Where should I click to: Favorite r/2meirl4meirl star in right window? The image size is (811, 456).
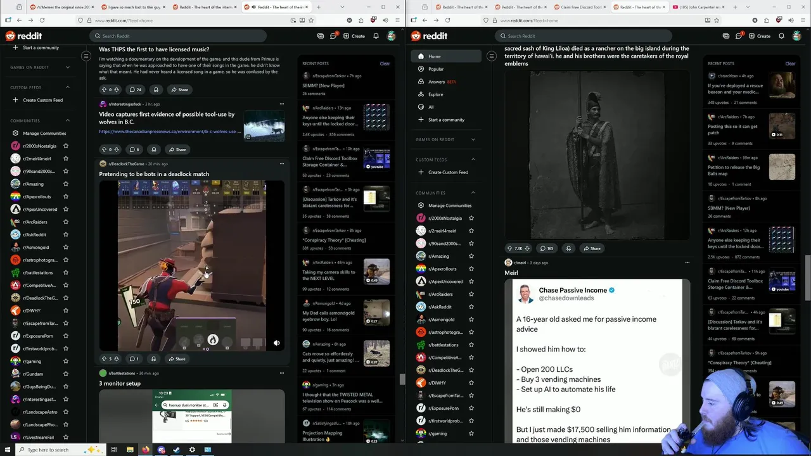471,231
